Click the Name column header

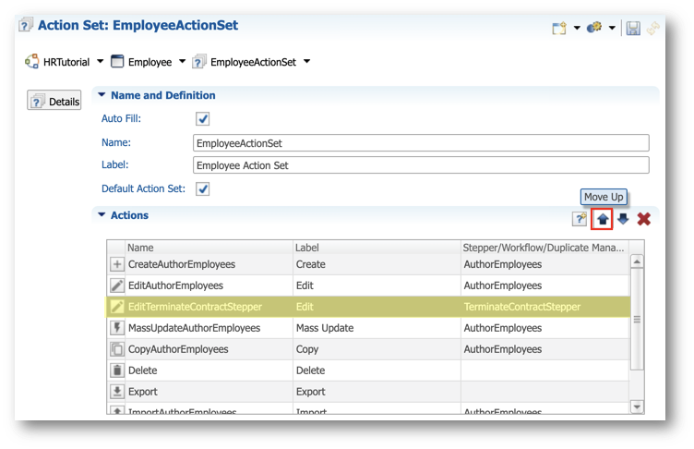pos(209,248)
